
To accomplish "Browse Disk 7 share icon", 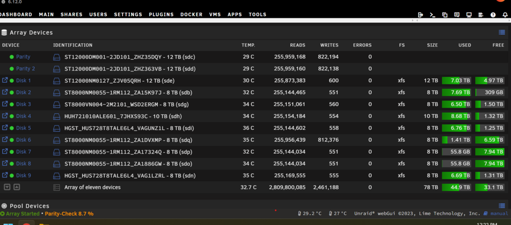I will tap(5, 152).
